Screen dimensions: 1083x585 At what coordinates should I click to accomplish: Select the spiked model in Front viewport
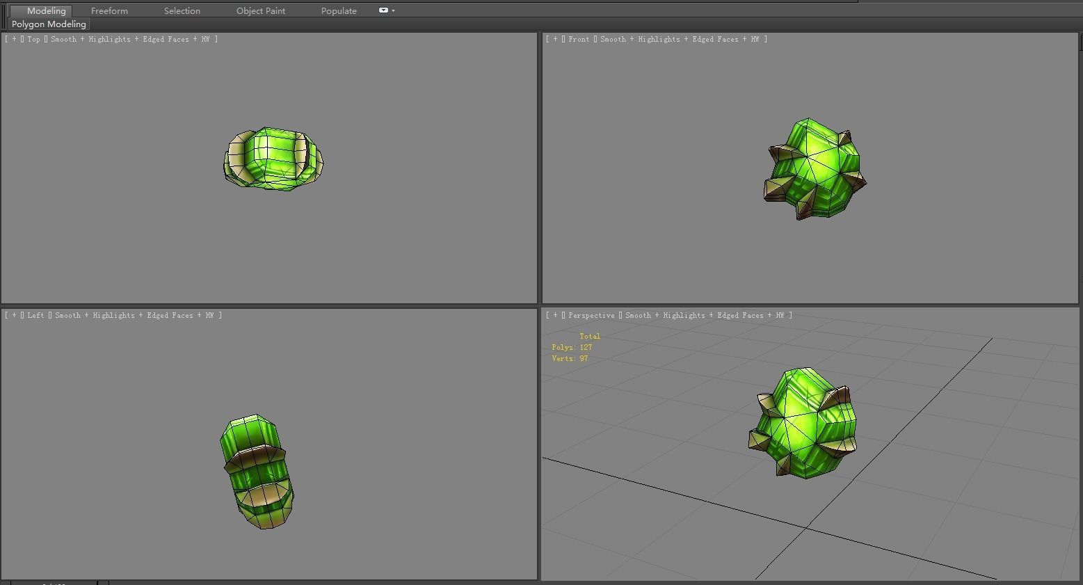tap(815, 169)
